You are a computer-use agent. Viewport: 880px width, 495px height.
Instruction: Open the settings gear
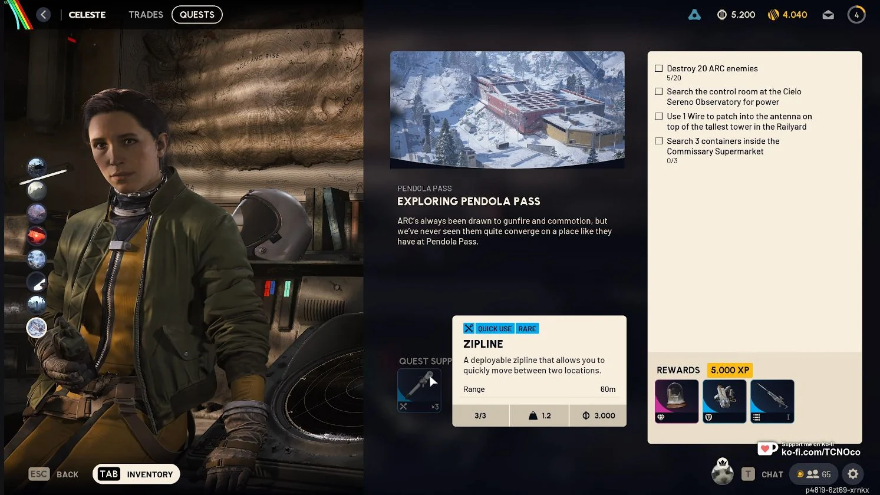(853, 474)
